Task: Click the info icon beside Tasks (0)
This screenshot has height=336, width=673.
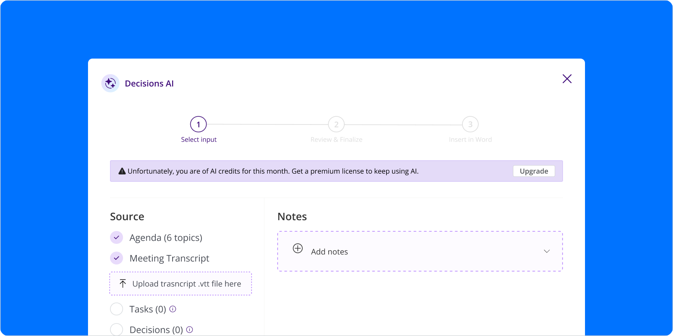Action: [x=173, y=309]
